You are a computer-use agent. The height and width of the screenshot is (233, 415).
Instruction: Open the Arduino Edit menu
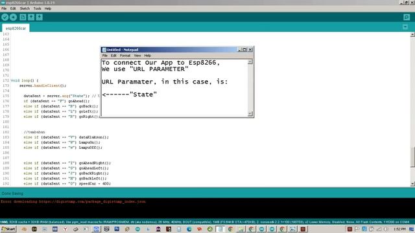click(x=13, y=8)
